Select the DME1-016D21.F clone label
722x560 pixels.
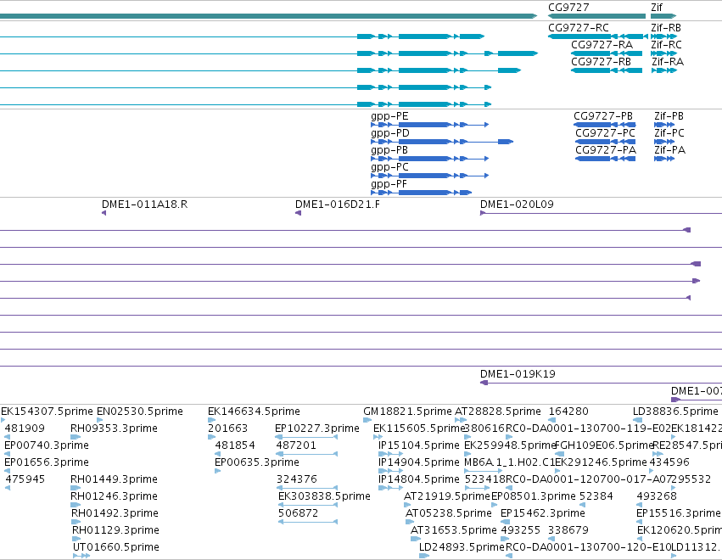point(338,204)
